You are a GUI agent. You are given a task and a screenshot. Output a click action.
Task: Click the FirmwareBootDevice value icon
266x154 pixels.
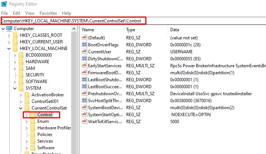tap(84, 72)
